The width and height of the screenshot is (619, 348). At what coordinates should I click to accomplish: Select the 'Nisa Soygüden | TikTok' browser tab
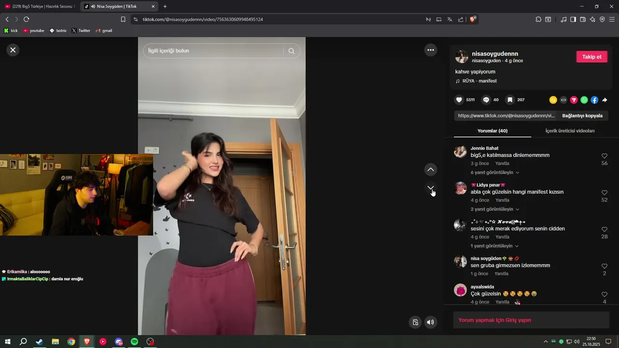click(x=119, y=6)
